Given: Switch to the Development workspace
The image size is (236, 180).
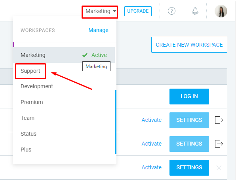Looking at the screenshot, I should point(37,86).
